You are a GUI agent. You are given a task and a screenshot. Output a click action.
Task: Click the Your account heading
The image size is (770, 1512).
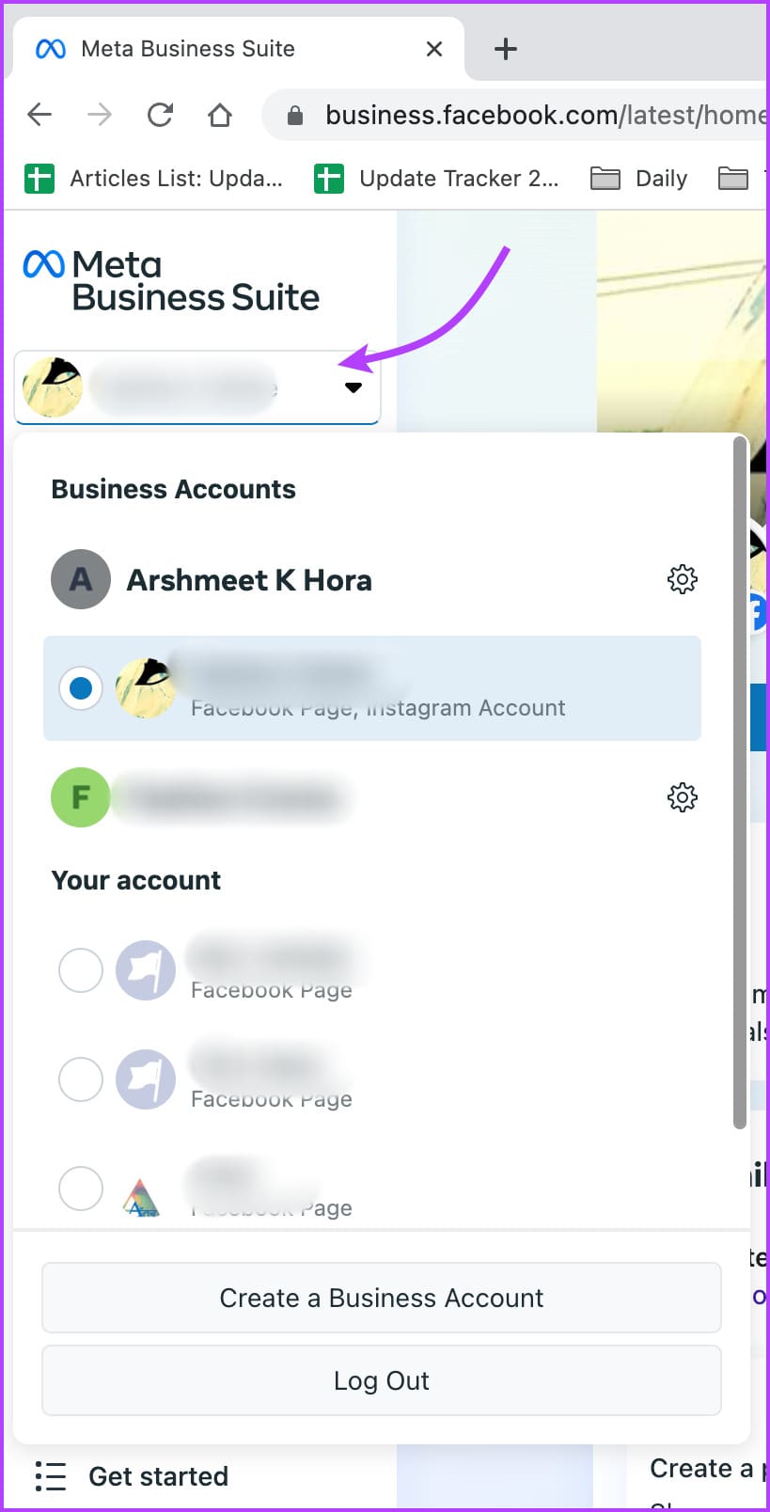pos(136,880)
